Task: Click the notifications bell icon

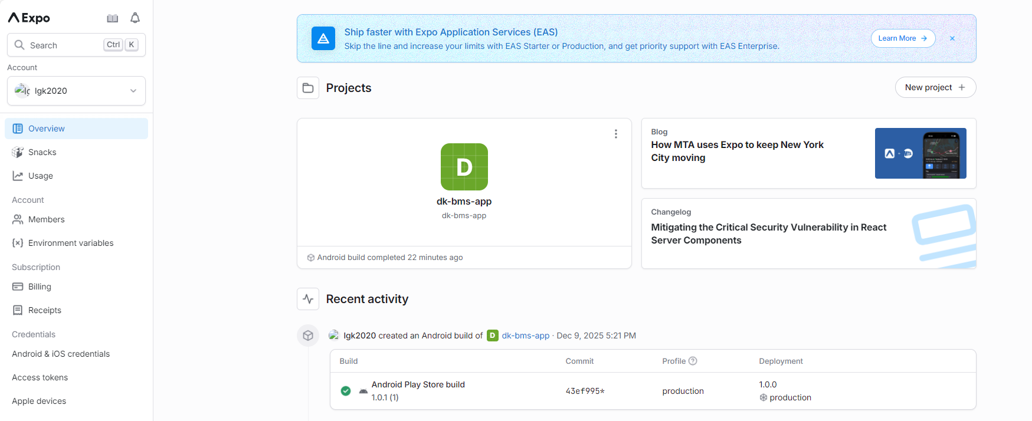Action: (135, 18)
